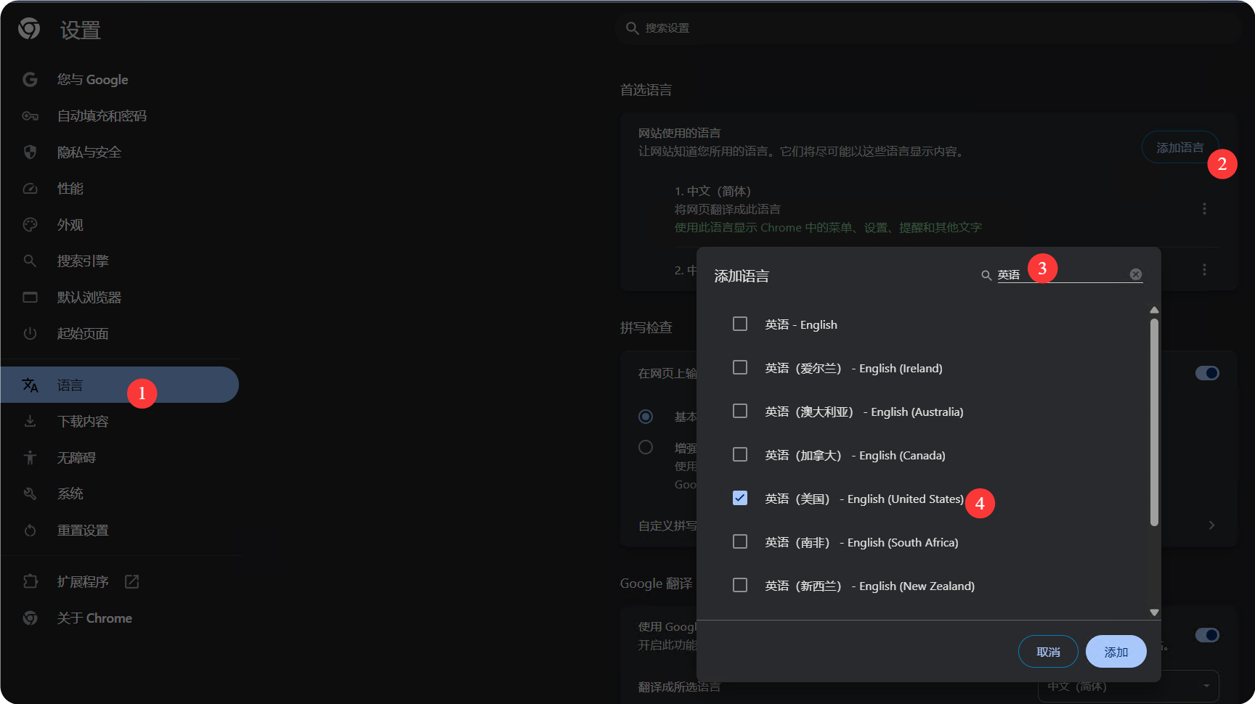
Task: Click the browser window icon for 默认浏览器
Action: pyautogui.click(x=30, y=298)
